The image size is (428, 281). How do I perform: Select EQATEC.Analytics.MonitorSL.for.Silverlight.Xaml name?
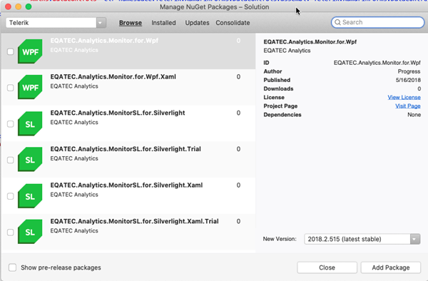(126, 185)
